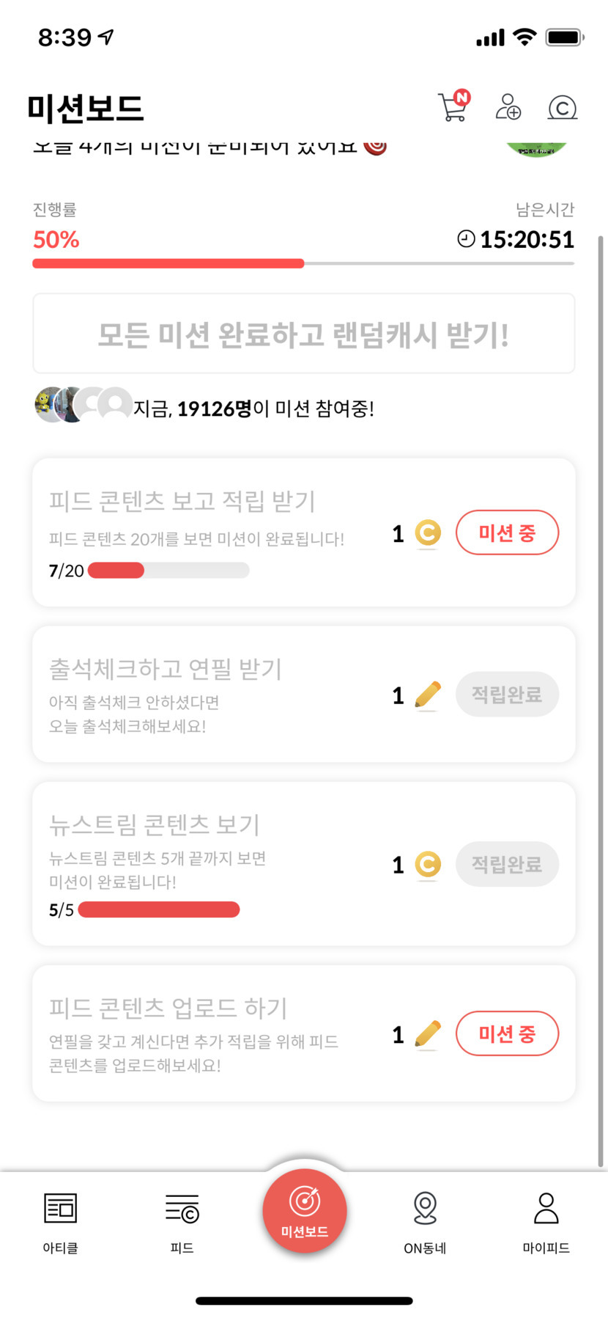Click the red 50% overall progress bar
This screenshot has height=1318, width=608.
coord(168,263)
